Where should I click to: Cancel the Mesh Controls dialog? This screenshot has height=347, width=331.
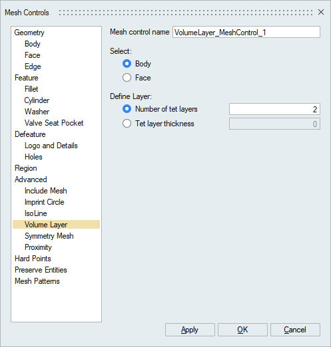point(295,330)
